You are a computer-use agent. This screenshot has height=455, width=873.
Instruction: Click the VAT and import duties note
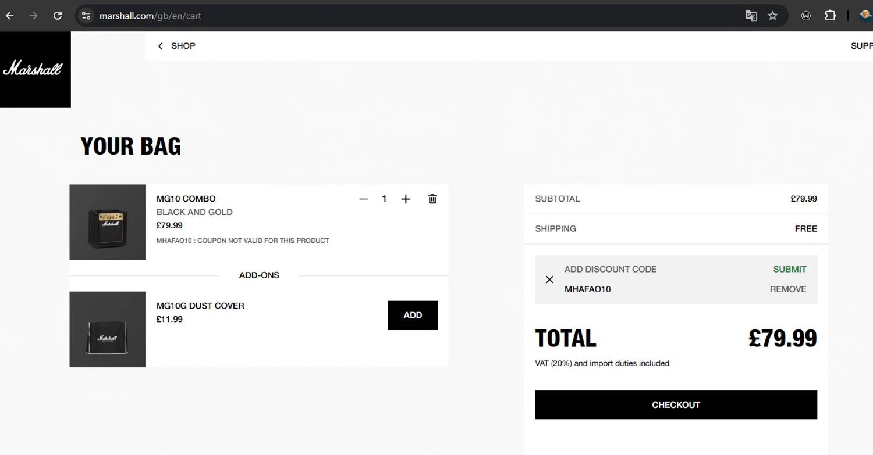(602, 363)
